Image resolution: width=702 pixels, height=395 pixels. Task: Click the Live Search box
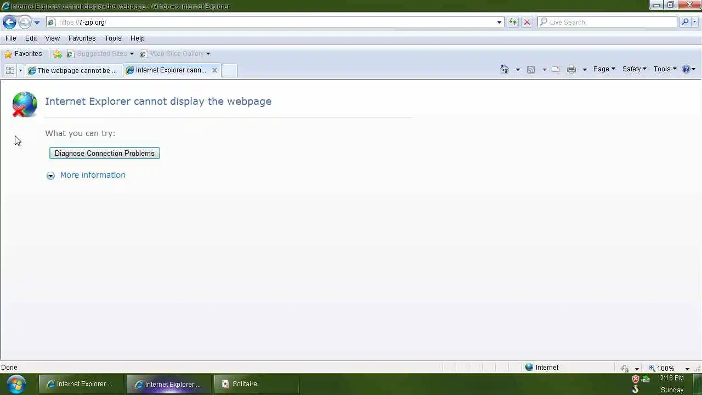click(x=608, y=22)
